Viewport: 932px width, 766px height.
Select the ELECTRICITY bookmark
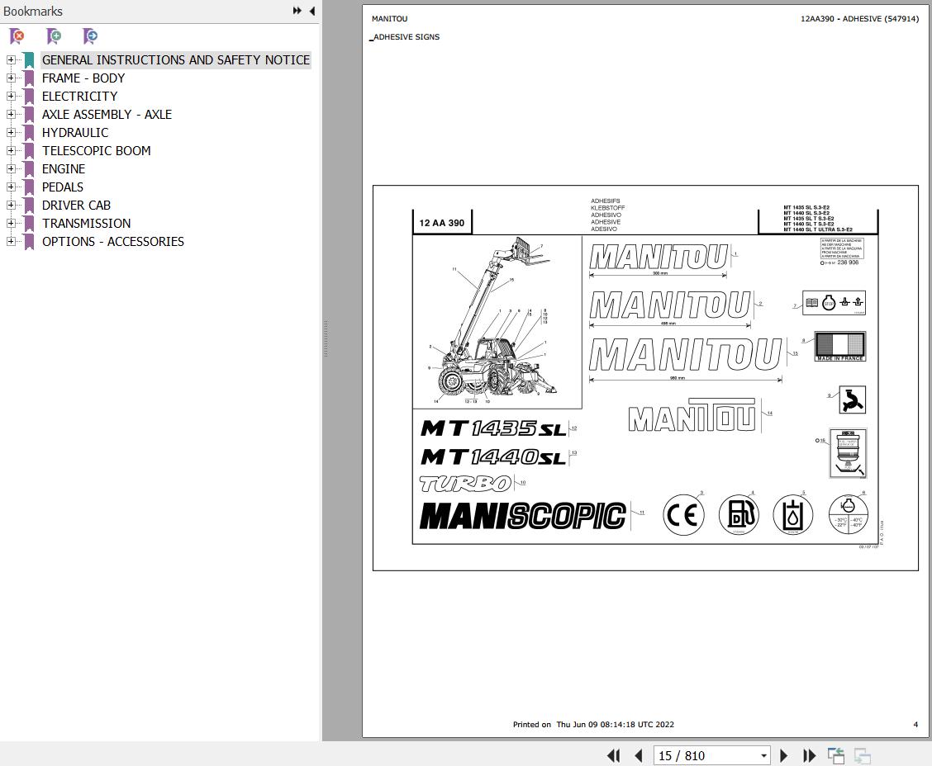pyautogui.click(x=79, y=97)
